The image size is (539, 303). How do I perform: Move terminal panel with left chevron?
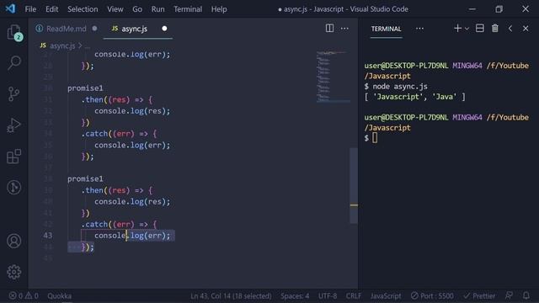click(x=510, y=29)
